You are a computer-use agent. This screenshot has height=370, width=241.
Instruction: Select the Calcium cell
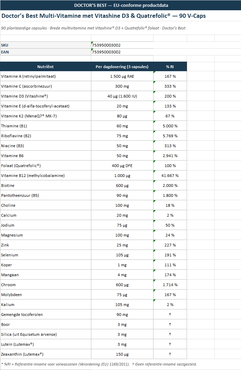pyautogui.click(x=45, y=215)
